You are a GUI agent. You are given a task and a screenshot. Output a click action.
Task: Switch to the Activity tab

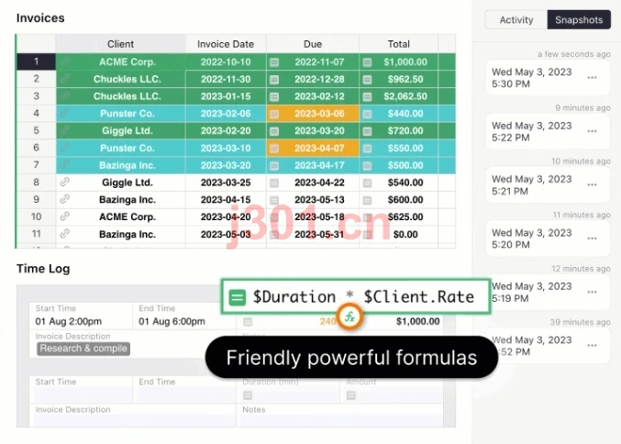pos(516,20)
